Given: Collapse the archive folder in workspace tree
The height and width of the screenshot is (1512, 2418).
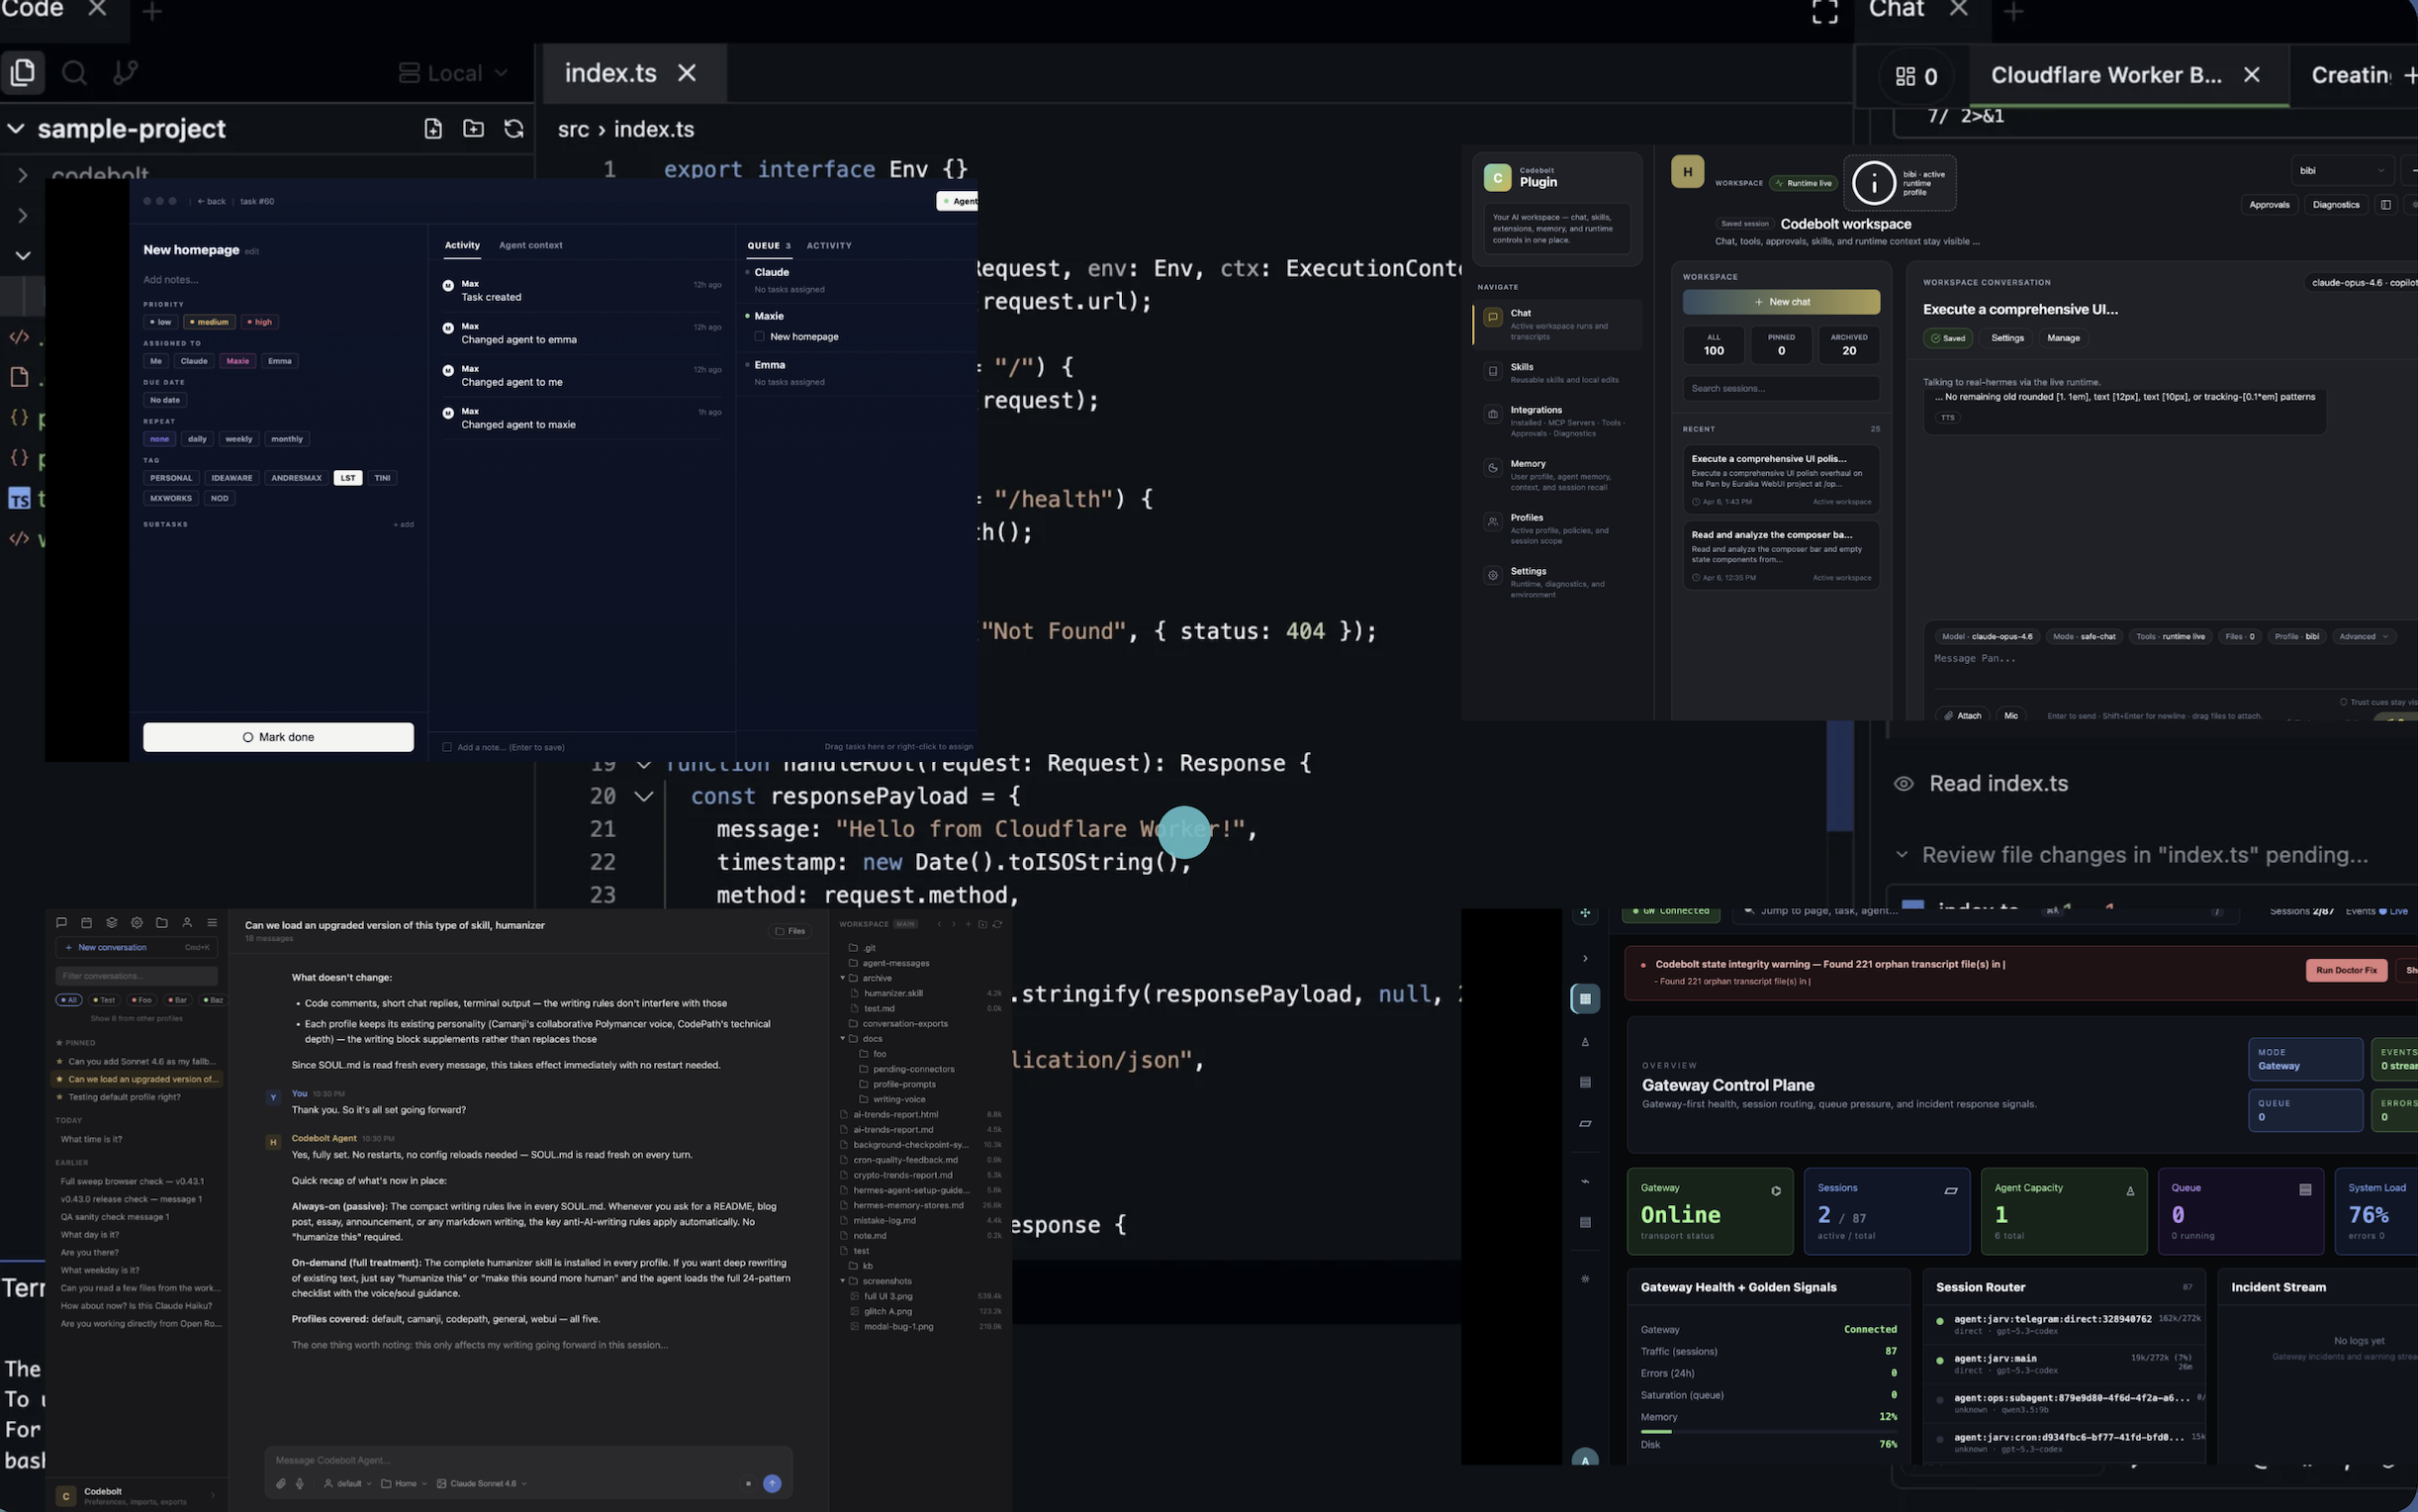Looking at the screenshot, I should (843, 978).
